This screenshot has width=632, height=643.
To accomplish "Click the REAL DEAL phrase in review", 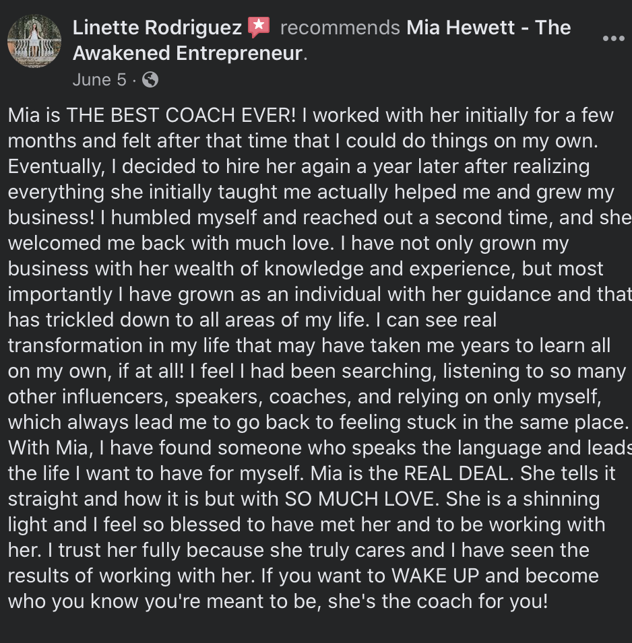I will pyautogui.click(x=459, y=473).
